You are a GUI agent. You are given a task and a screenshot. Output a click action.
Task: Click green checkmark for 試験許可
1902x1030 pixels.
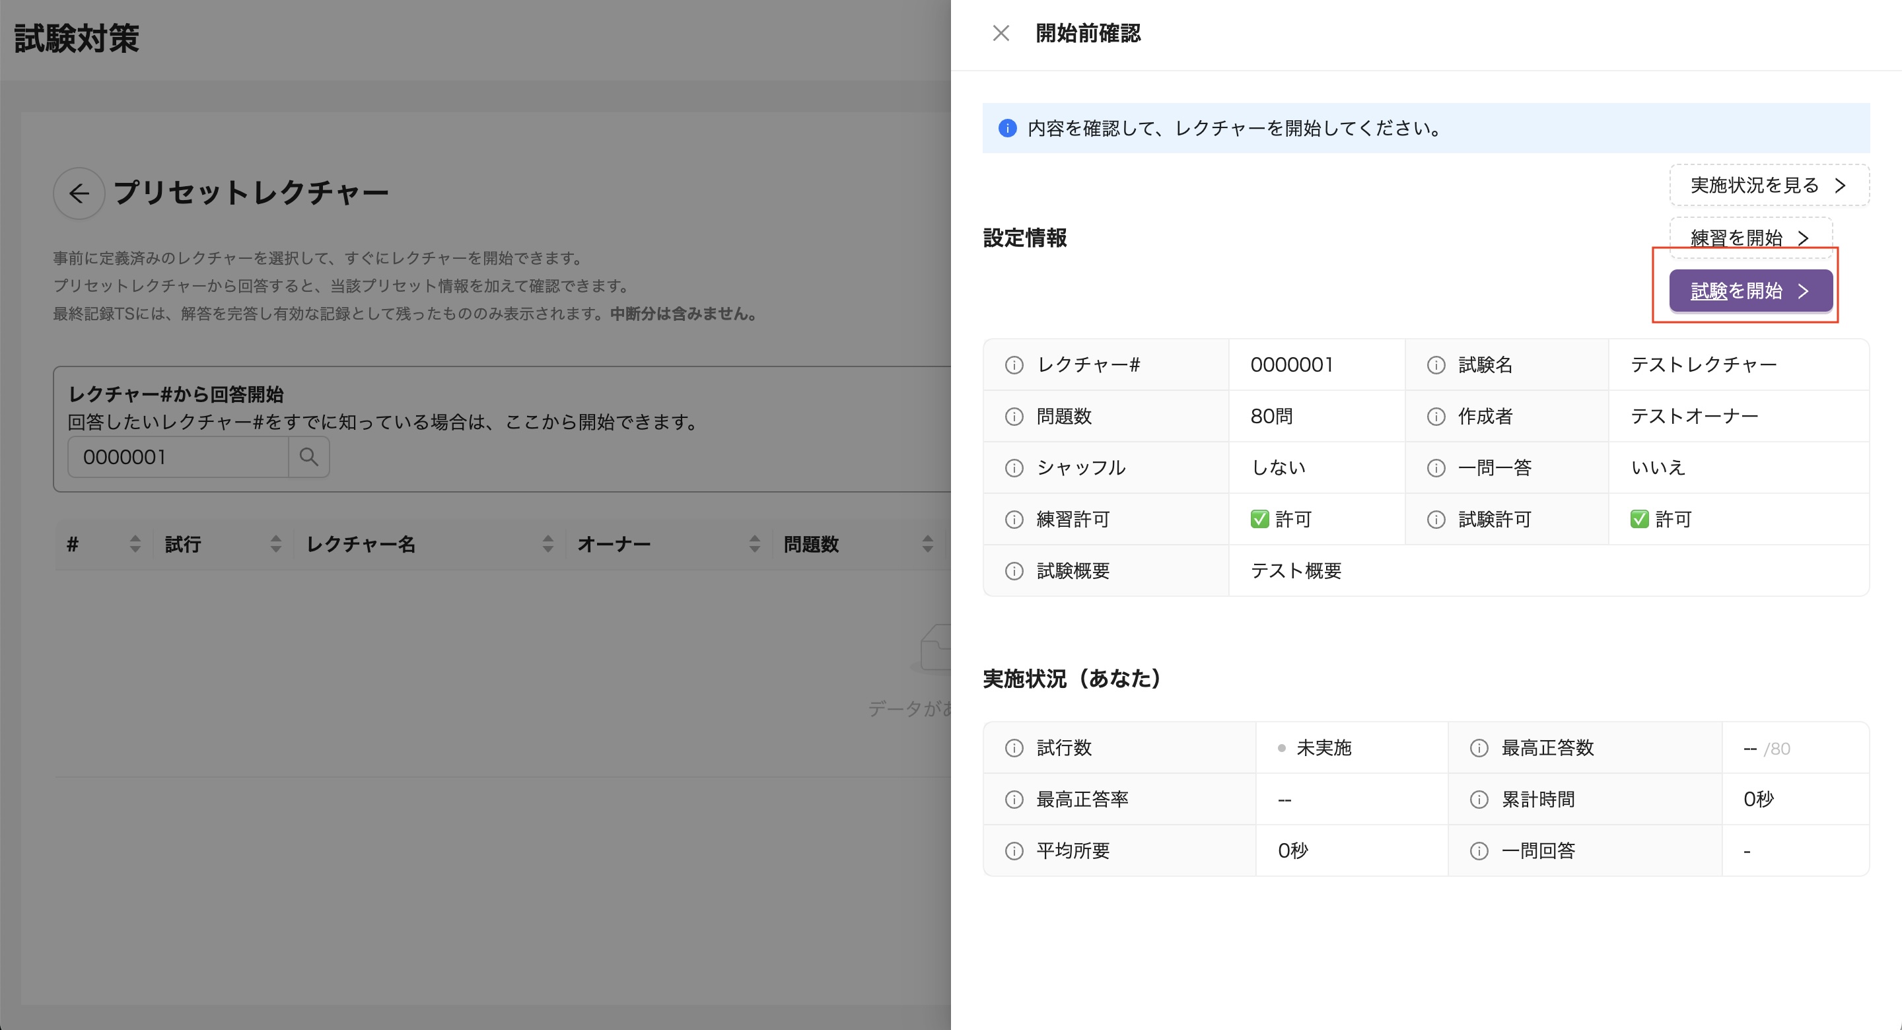1639,519
